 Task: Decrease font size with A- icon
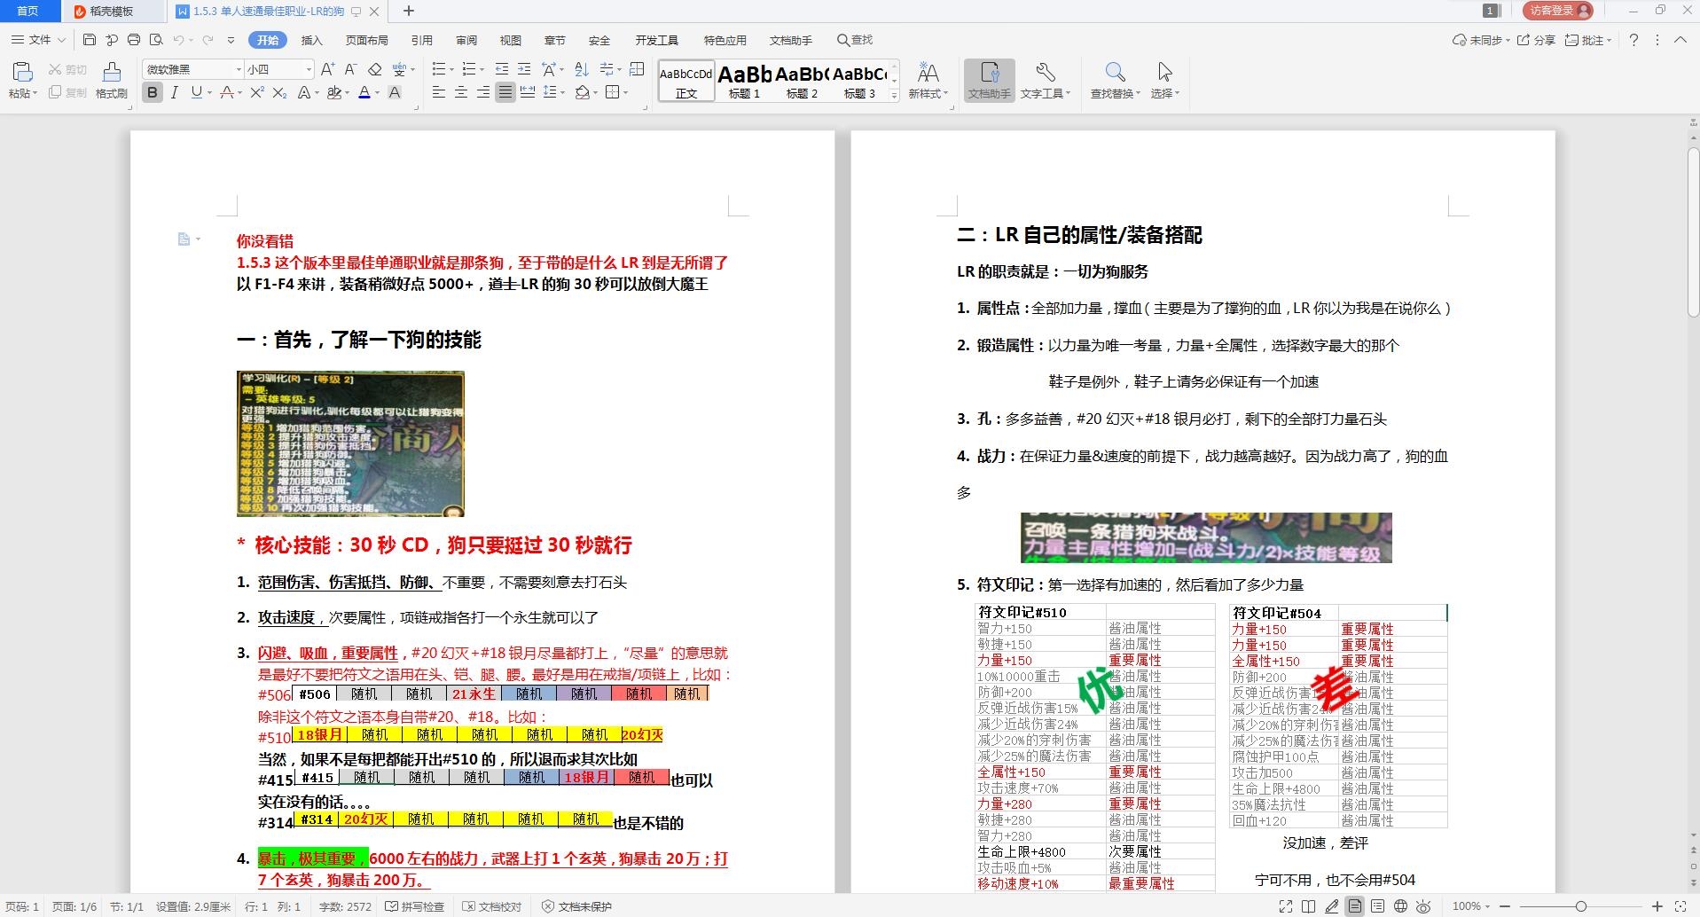point(350,69)
